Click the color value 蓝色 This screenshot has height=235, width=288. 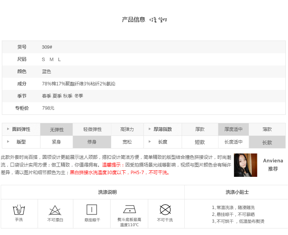[x=46, y=71]
